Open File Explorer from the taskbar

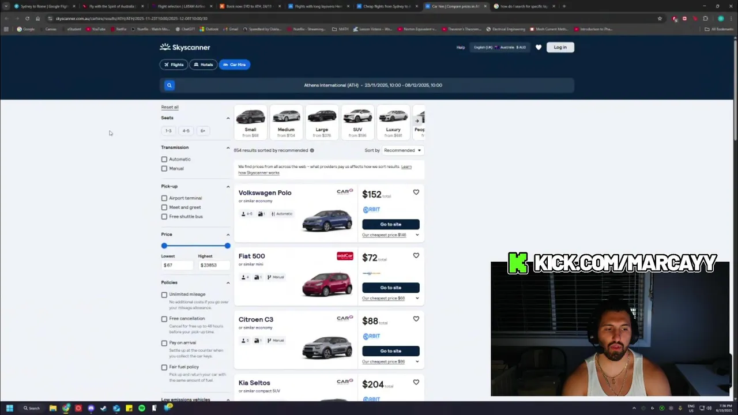click(53, 408)
